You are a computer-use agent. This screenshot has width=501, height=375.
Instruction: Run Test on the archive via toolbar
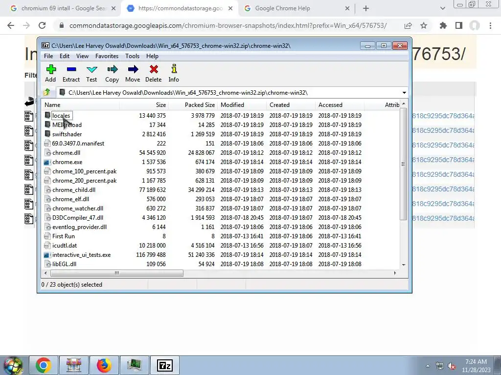[91, 69]
